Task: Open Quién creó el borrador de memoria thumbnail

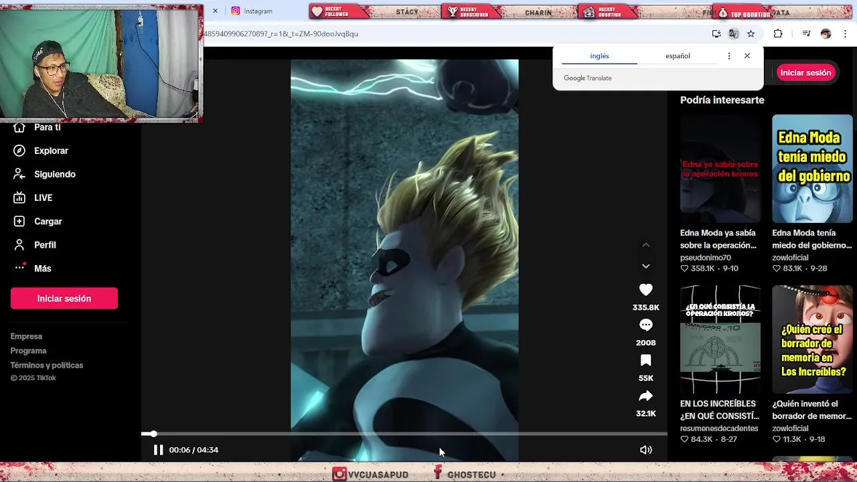Action: [x=812, y=339]
